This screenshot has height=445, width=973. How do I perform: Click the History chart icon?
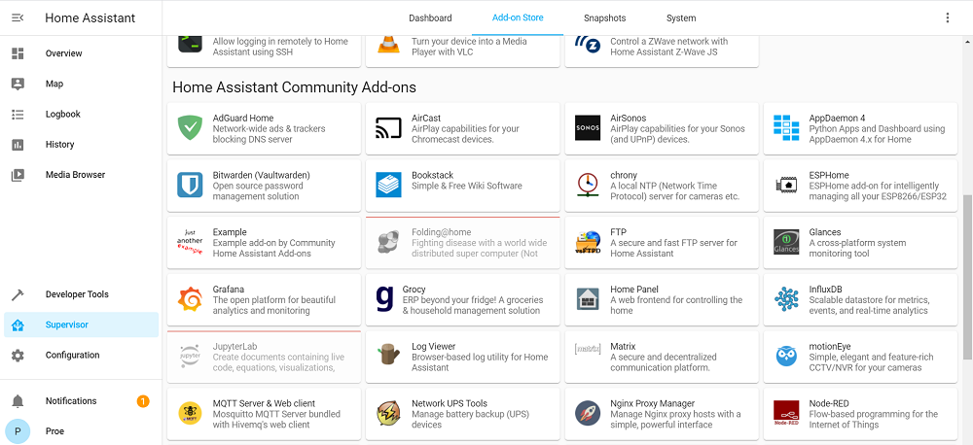[18, 145]
